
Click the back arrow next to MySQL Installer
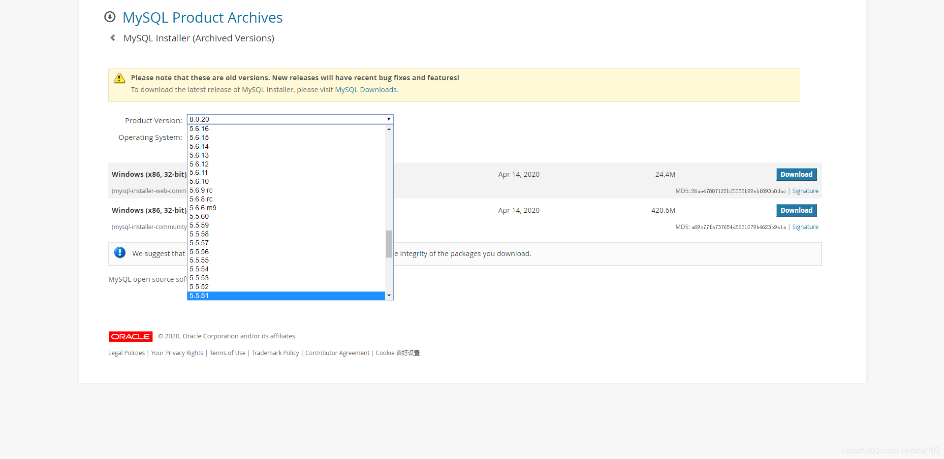click(113, 38)
